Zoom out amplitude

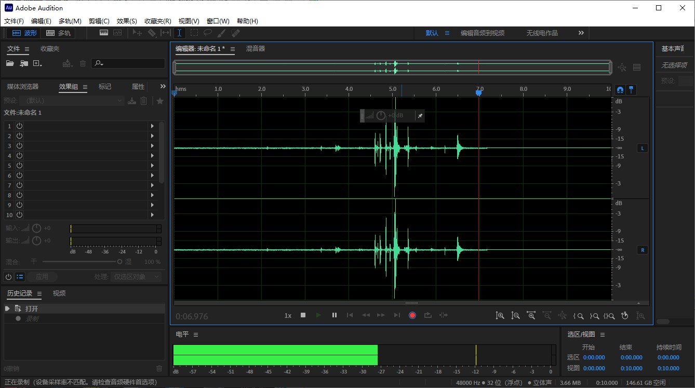tap(515, 315)
